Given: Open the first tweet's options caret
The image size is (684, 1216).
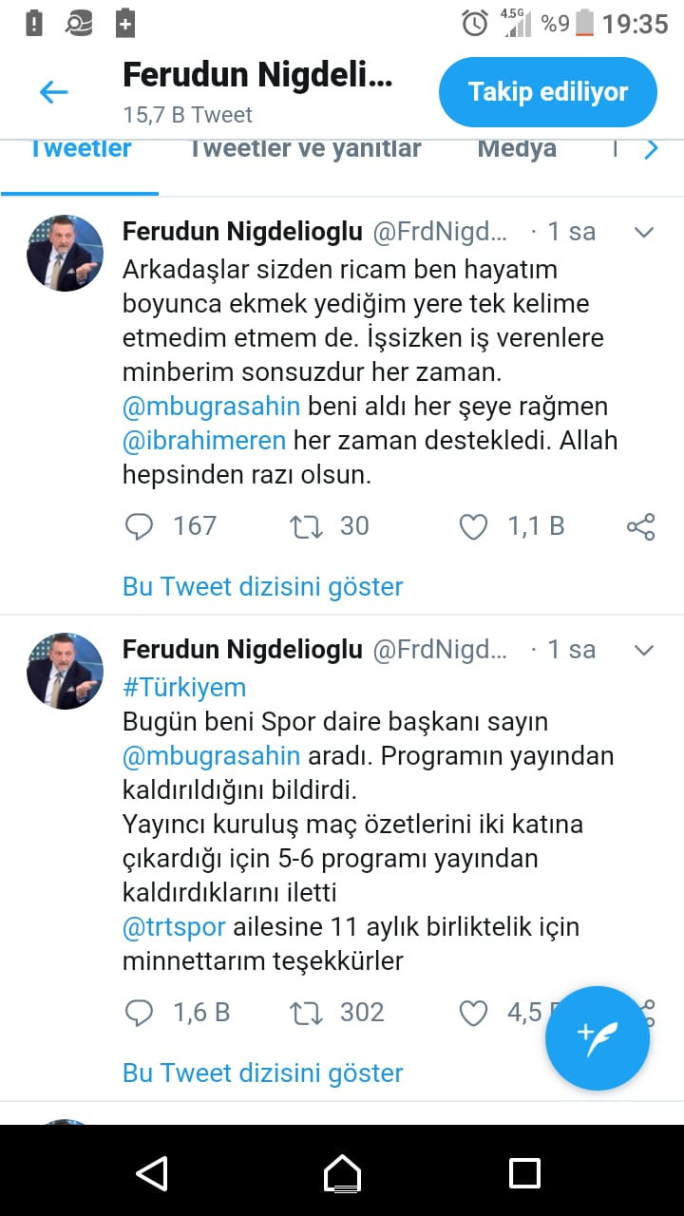Looking at the screenshot, I should (644, 231).
